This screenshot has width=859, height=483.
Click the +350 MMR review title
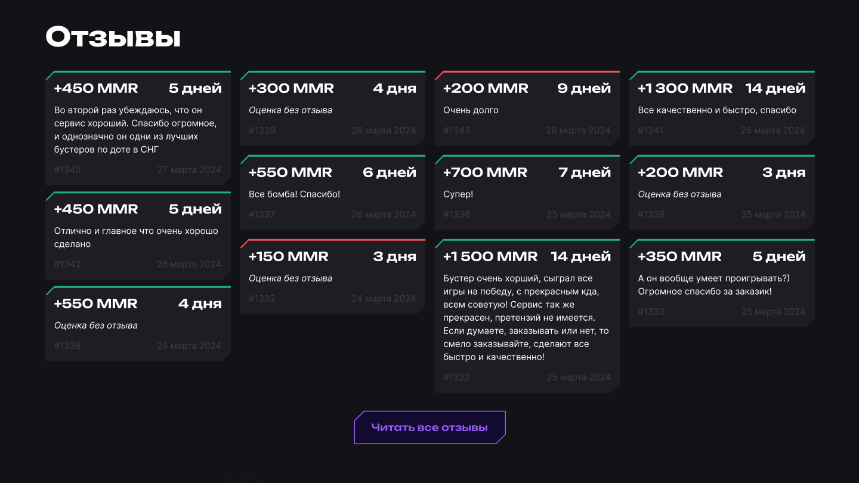click(679, 256)
